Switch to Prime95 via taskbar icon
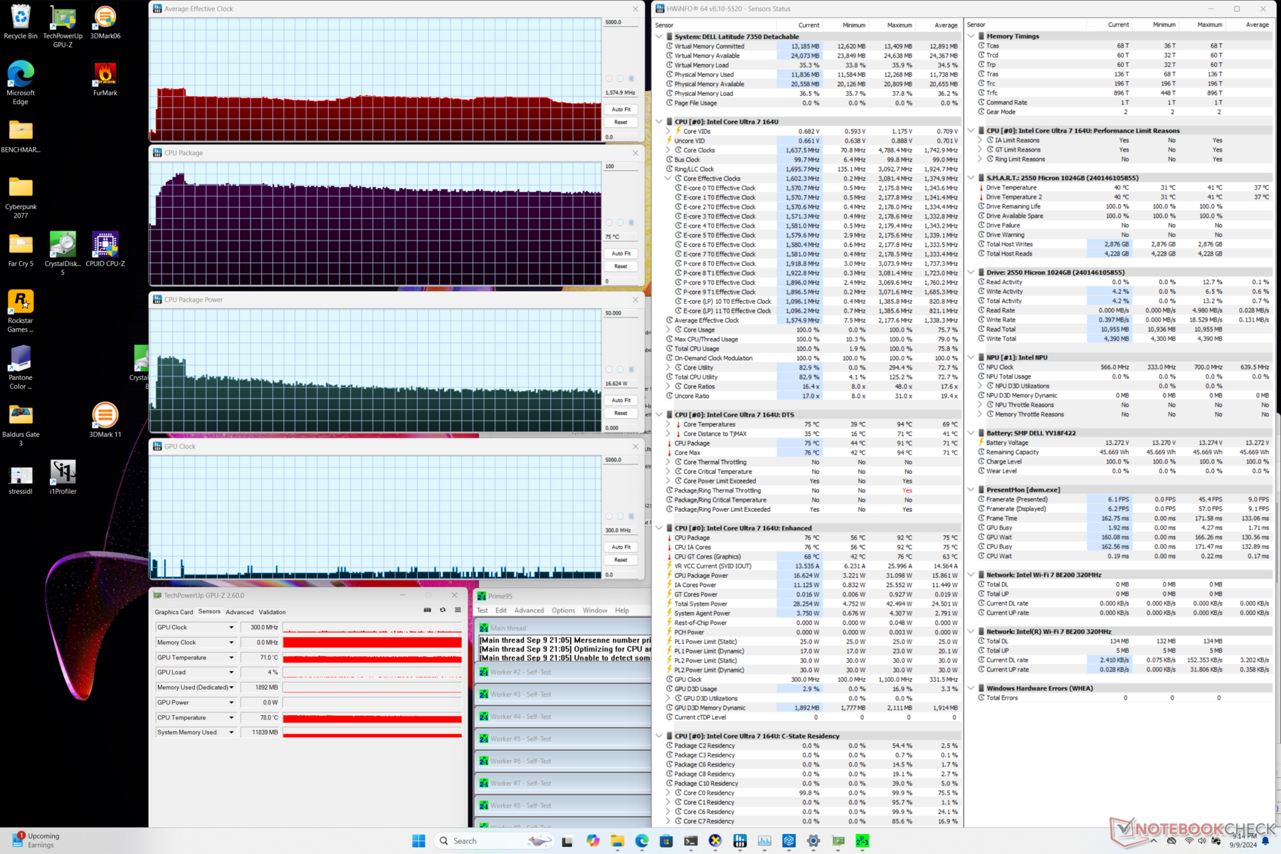 coord(862,840)
